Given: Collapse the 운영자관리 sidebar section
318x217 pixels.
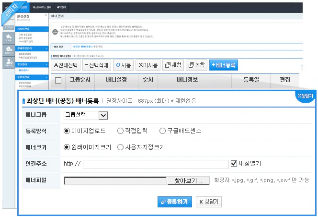Looking at the screenshot, I should 32,77.
